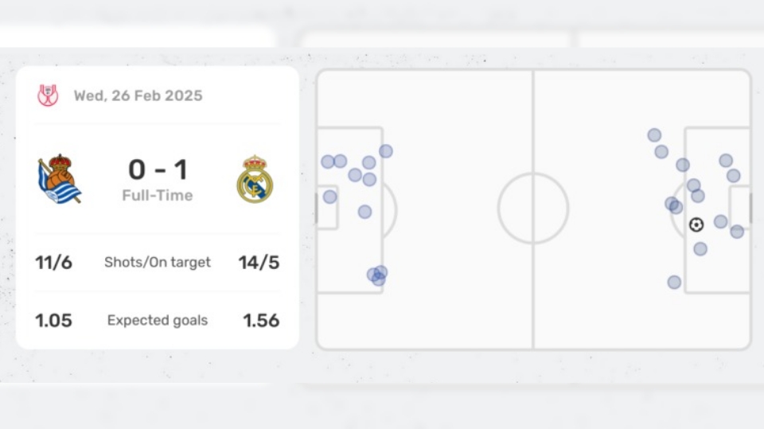Select the 1.05 expected goals value
The width and height of the screenshot is (764, 429).
[53, 321]
